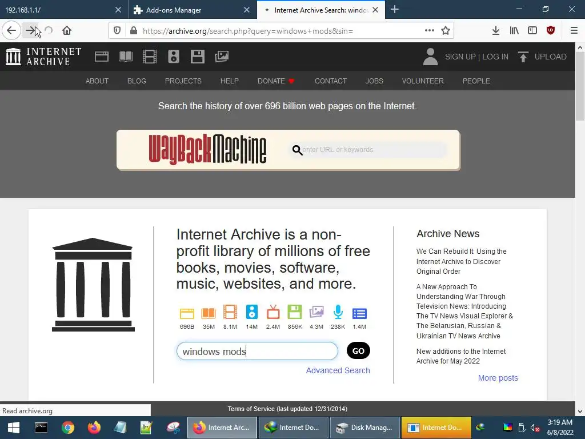
Task: Open the Web icon in Archive top bar
Action: pos(102,57)
